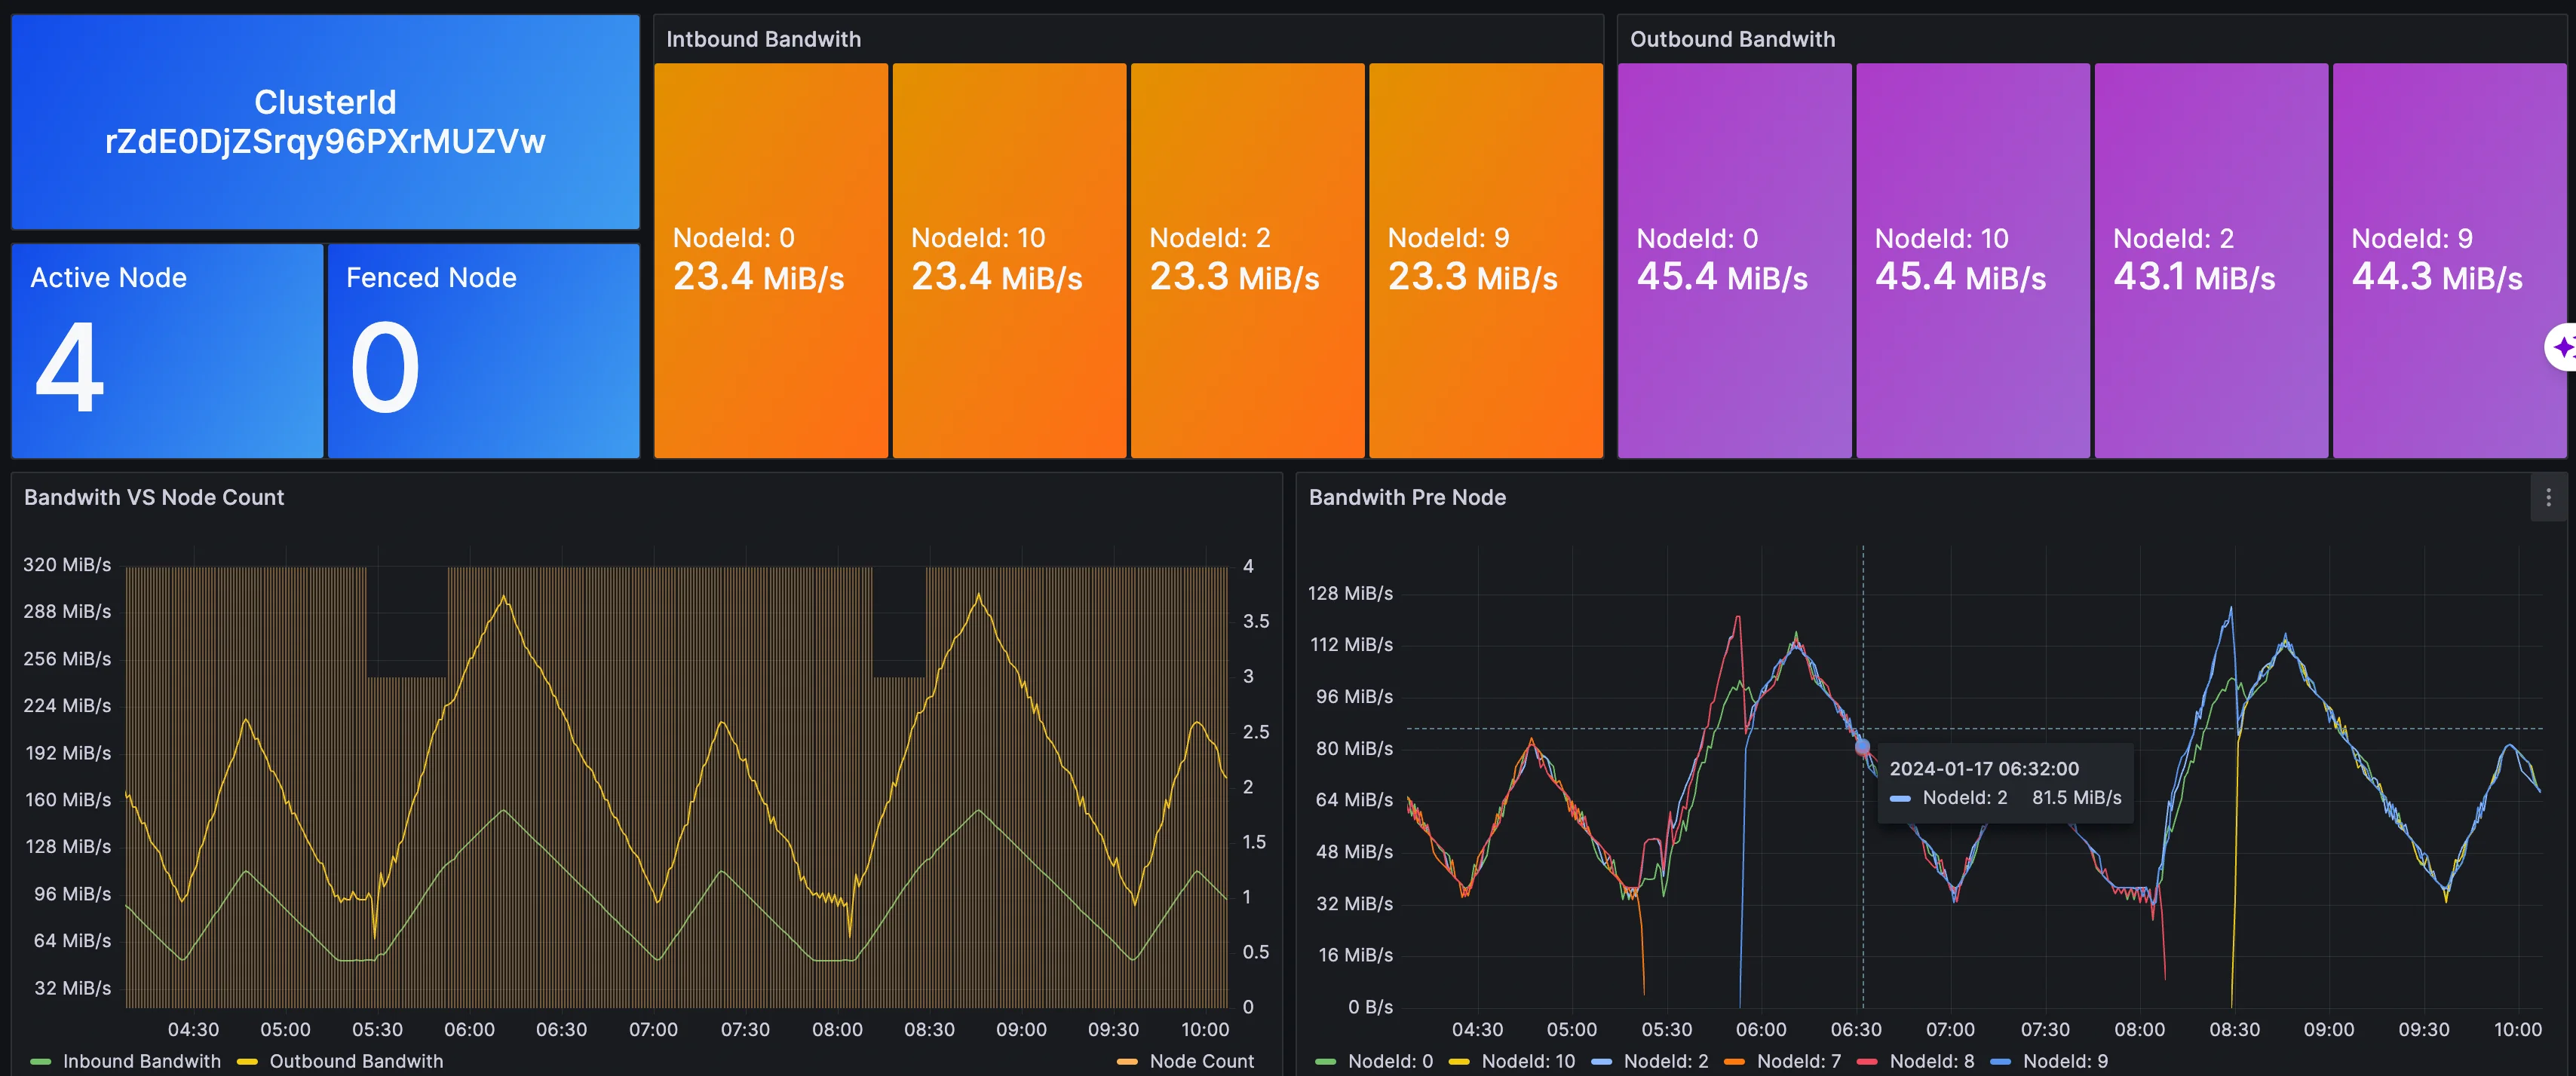
Task: Open the Bandwith VS Node Count title menu
Action: click(154, 497)
